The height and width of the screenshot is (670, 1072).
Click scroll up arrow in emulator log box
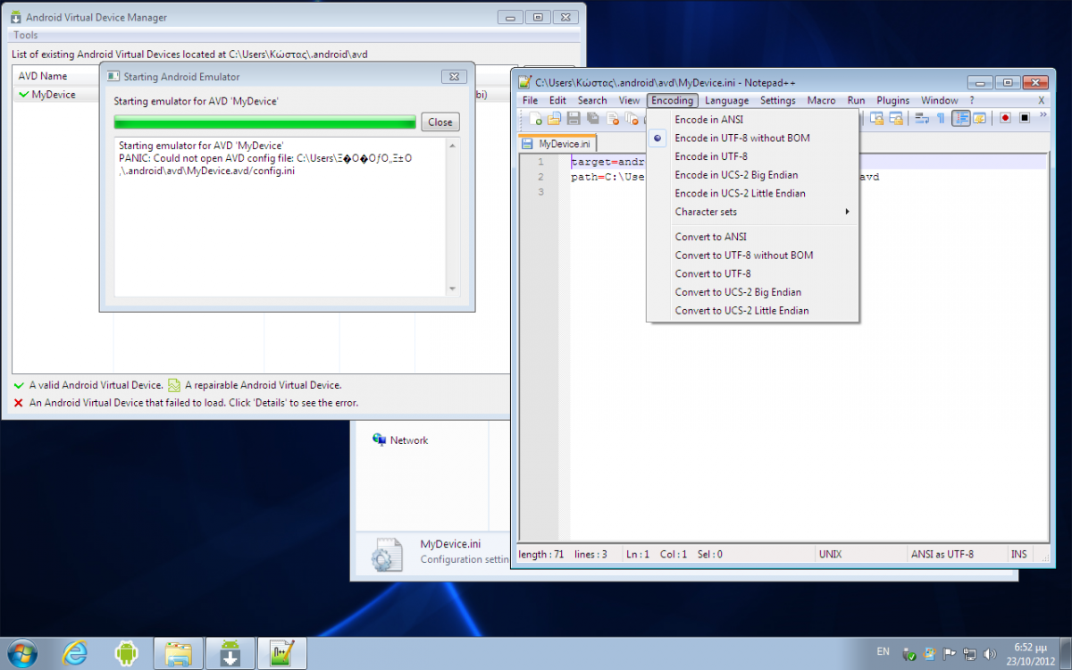coord(452,146)
